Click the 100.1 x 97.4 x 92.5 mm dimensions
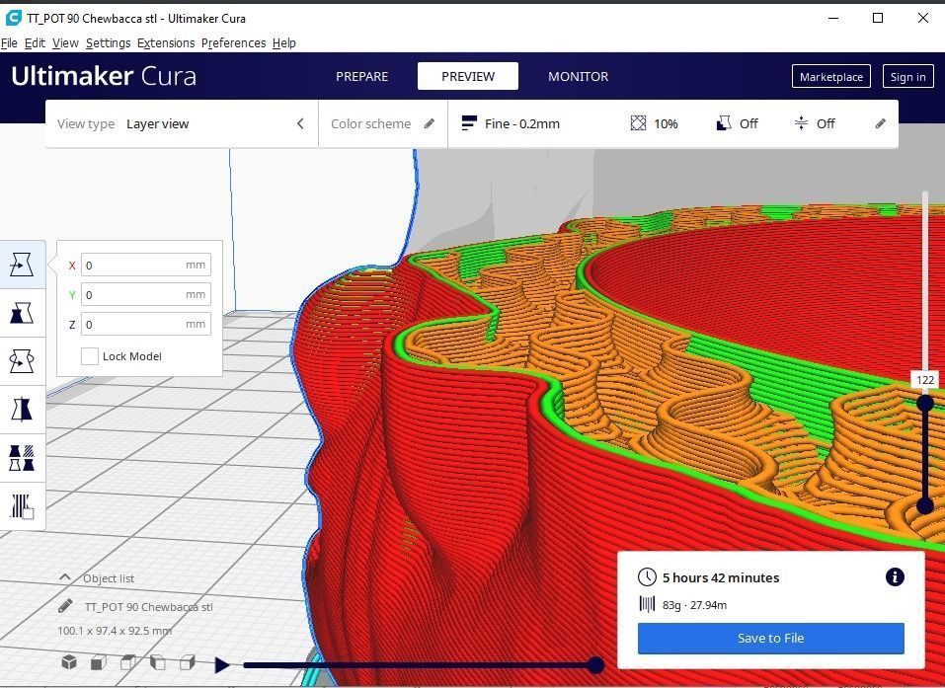945x688 pixels. click(115, 631)
